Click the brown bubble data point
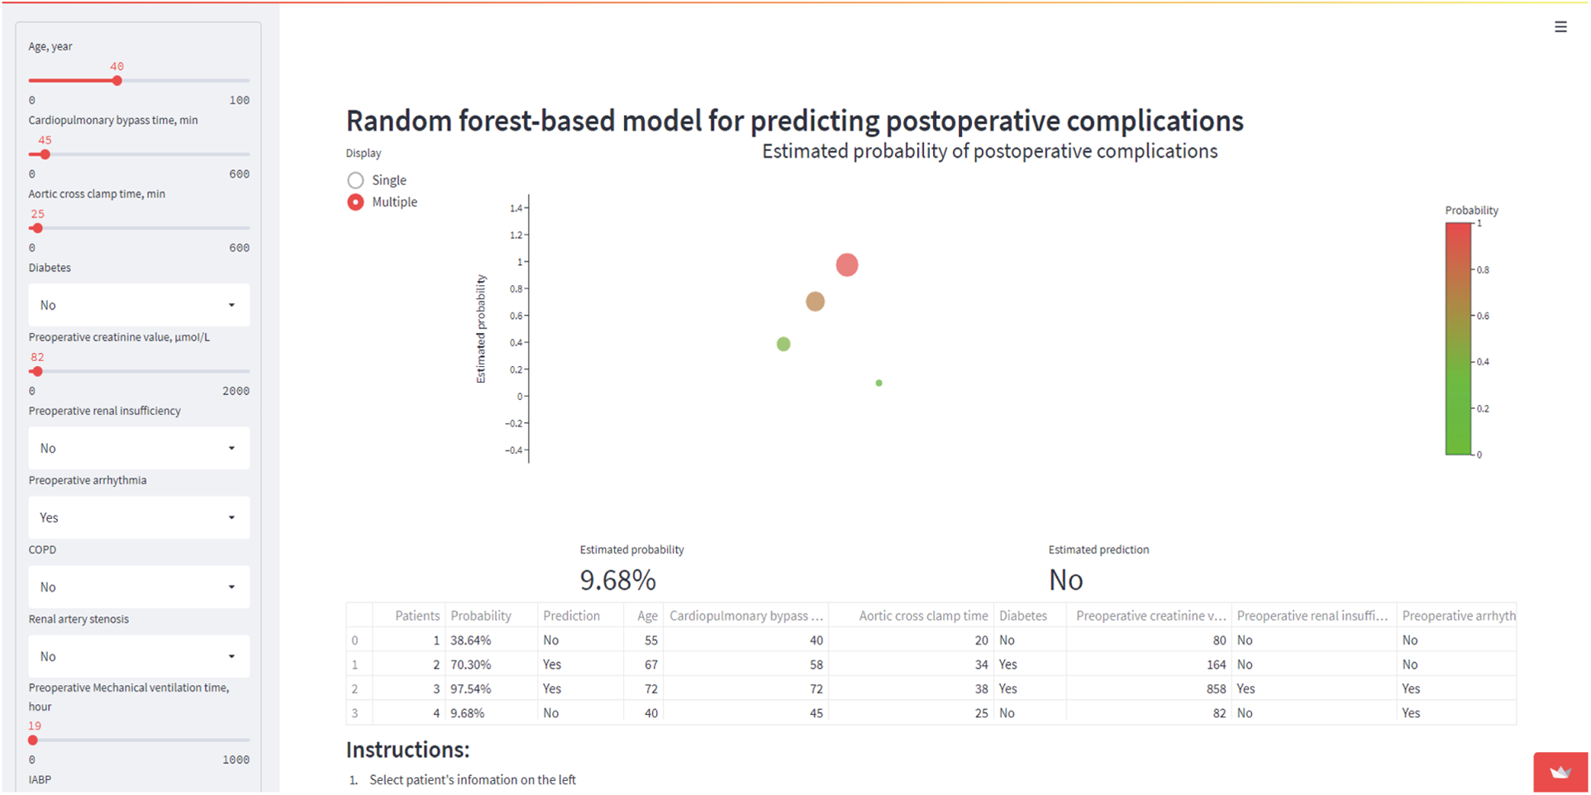This screenshot has width=1591, height=795. 815,302
